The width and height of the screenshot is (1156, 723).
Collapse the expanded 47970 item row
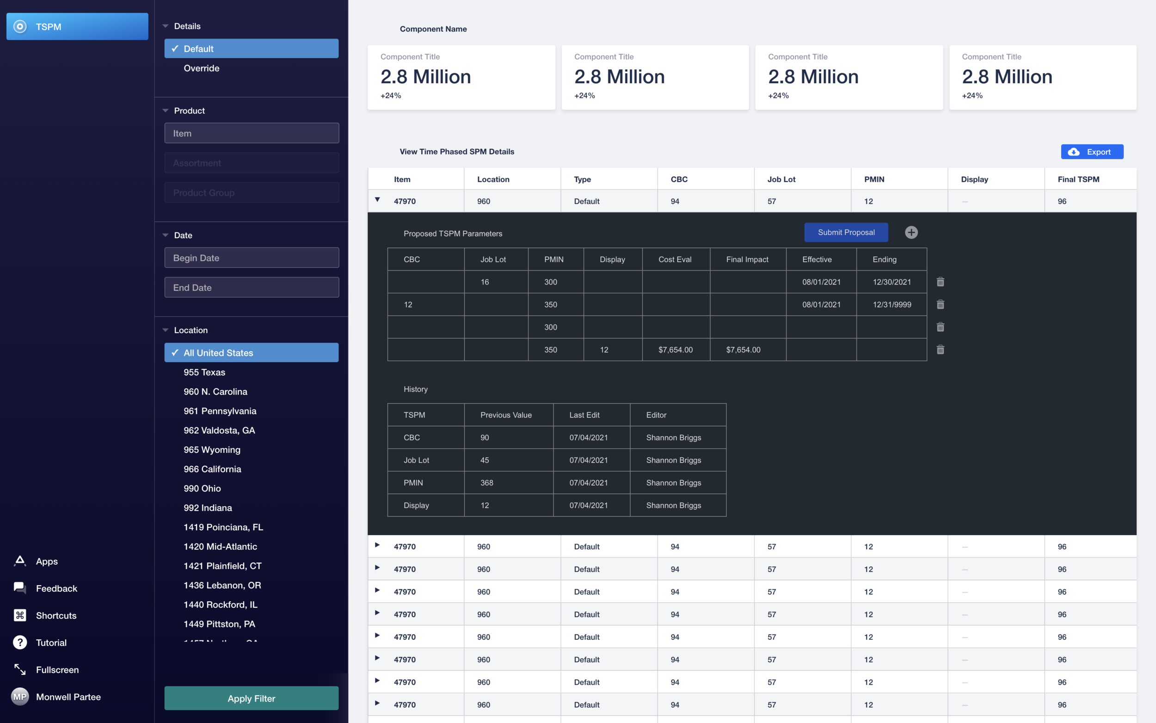(x=377, y=200)
